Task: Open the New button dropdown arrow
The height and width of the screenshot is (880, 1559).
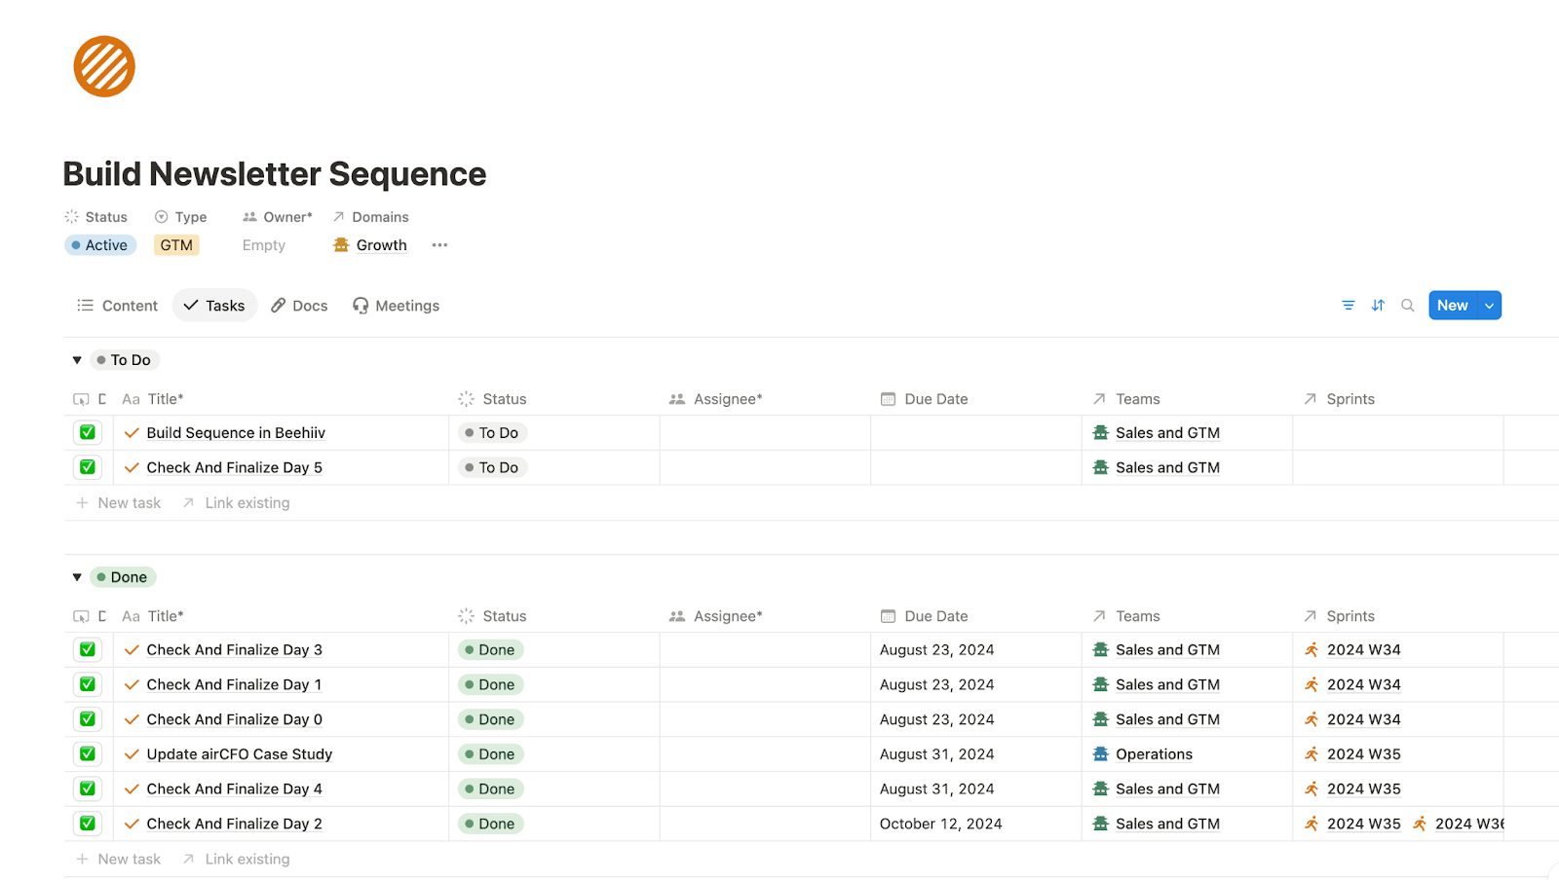Action: [1489, 306]
